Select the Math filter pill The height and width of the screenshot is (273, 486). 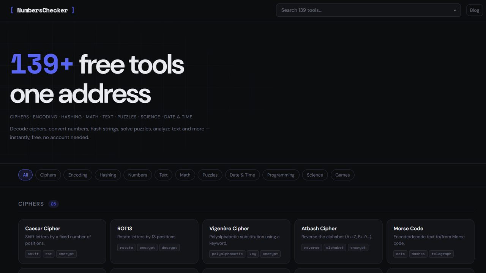185,175
